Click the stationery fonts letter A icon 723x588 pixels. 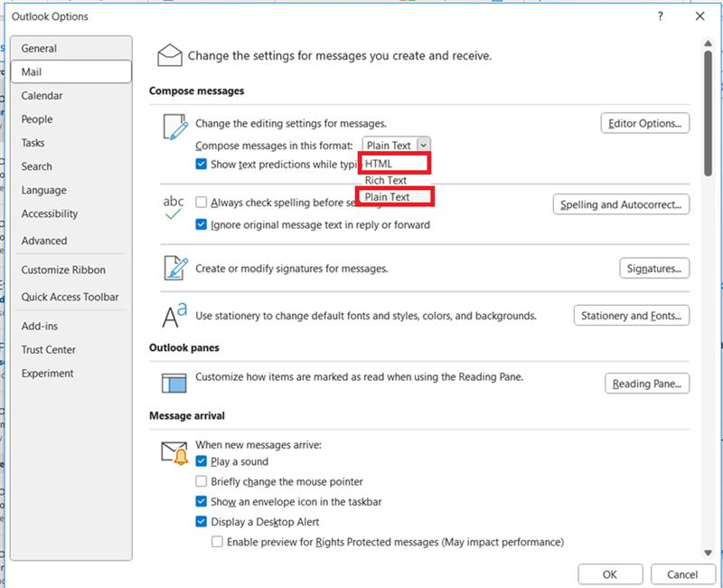174,315
